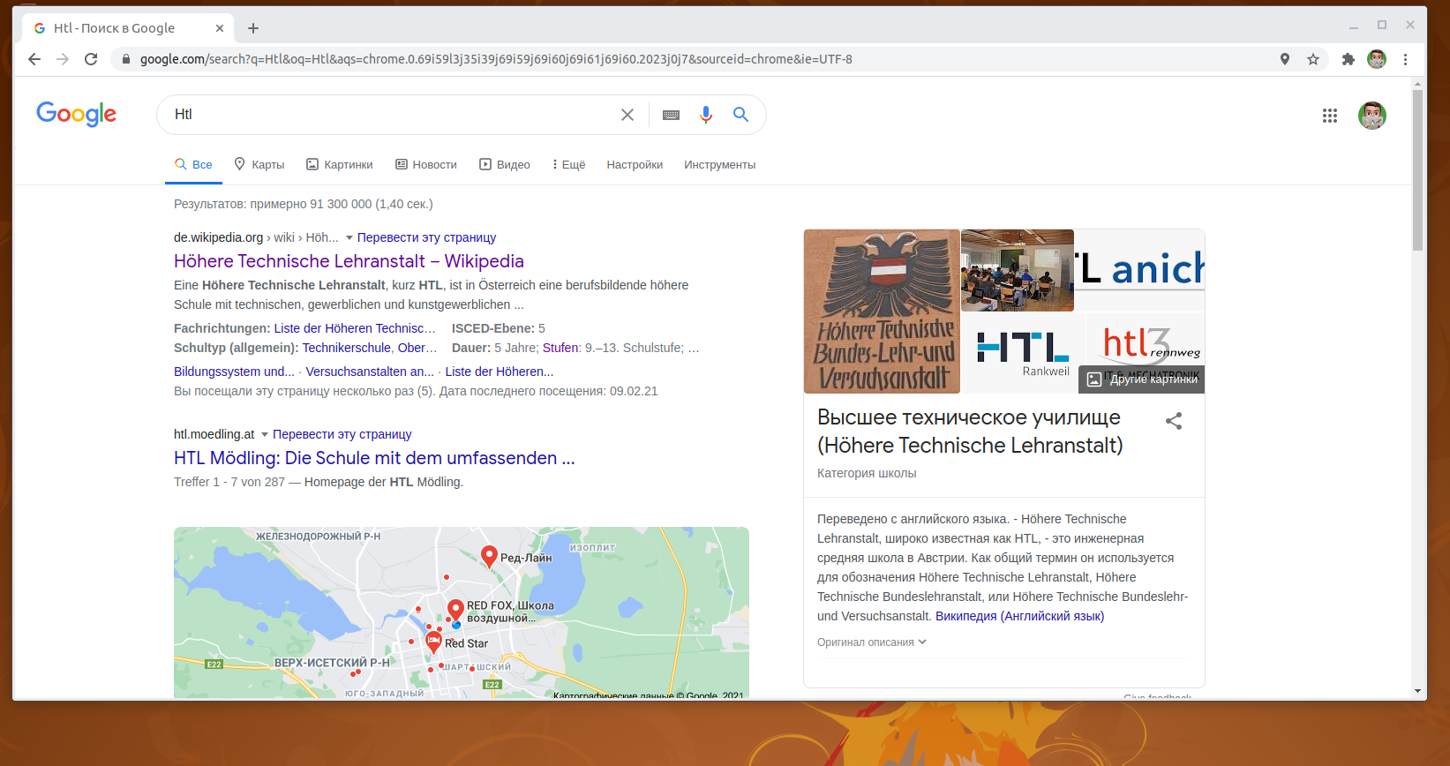The height and width of the screenshot is (766, 1450).
Task: Open Википедия (Английский язык) link
Action: (1019, 616)
